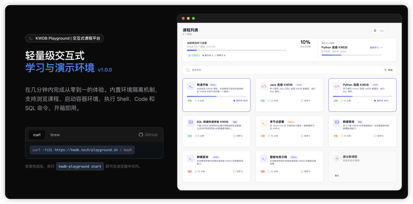Click the KWDB Playground | 交互式课程平台 badge
Screen dimensions: 413x204
65,39
